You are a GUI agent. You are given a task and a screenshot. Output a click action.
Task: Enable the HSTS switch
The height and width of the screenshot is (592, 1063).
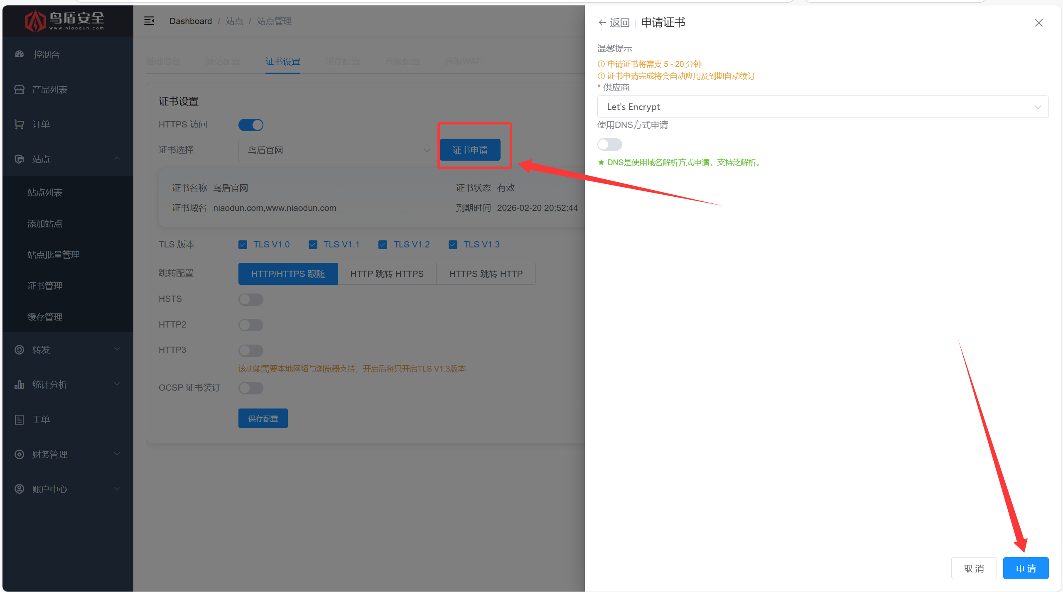click(x=251, y=299)
